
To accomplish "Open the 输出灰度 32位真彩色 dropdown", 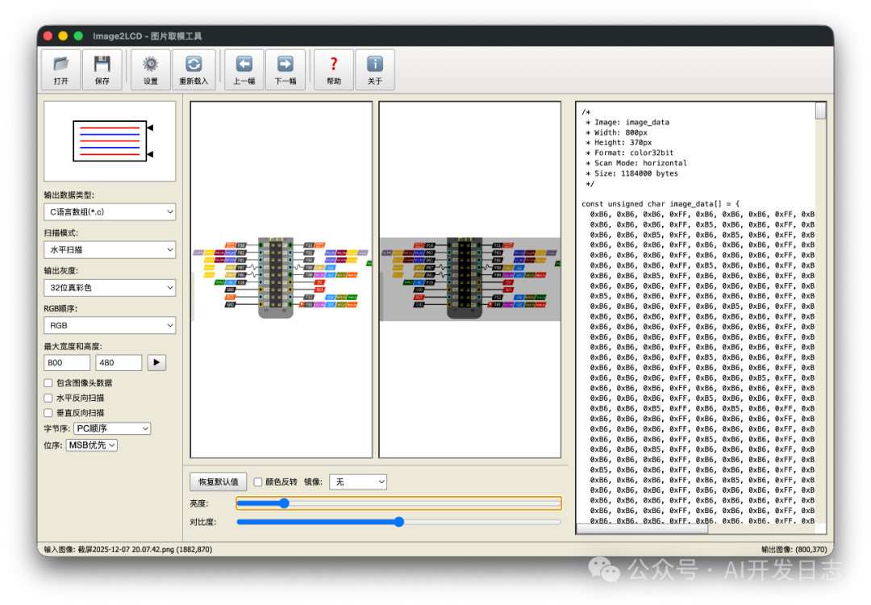I will (110, 287).
